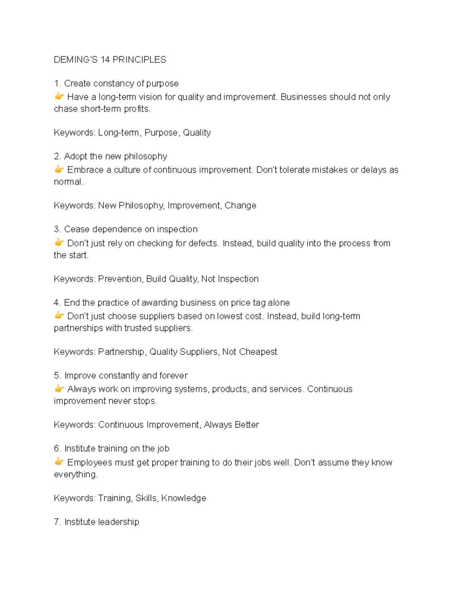The image size is (459, 594).
Task: Click the hand emoji before 'Always work on'
Action: 59,388
